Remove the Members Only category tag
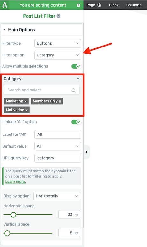147x247 pixels. 60,101
